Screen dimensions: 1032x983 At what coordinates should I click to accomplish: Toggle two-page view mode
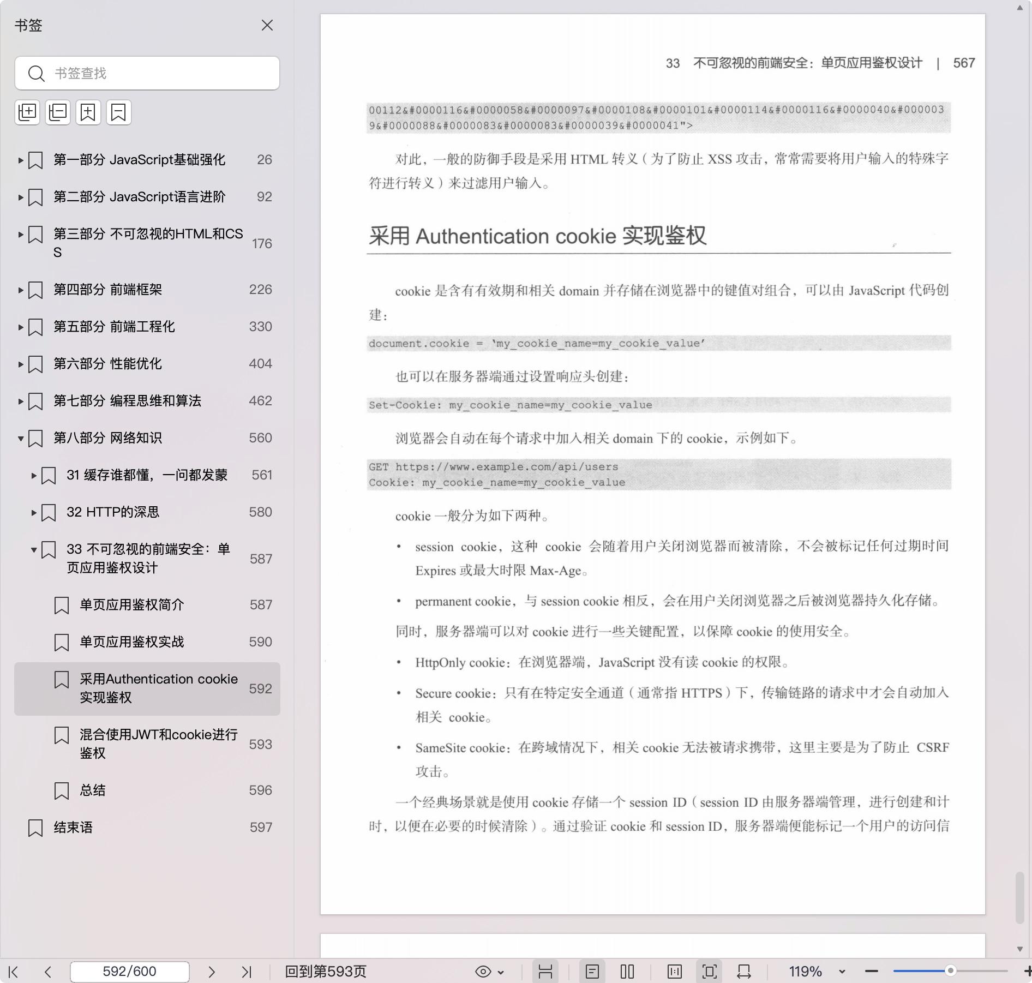pyautogui.click(x=627, y=972)
